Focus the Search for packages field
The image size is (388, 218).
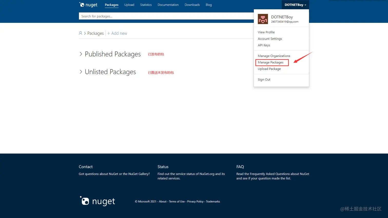166,16
